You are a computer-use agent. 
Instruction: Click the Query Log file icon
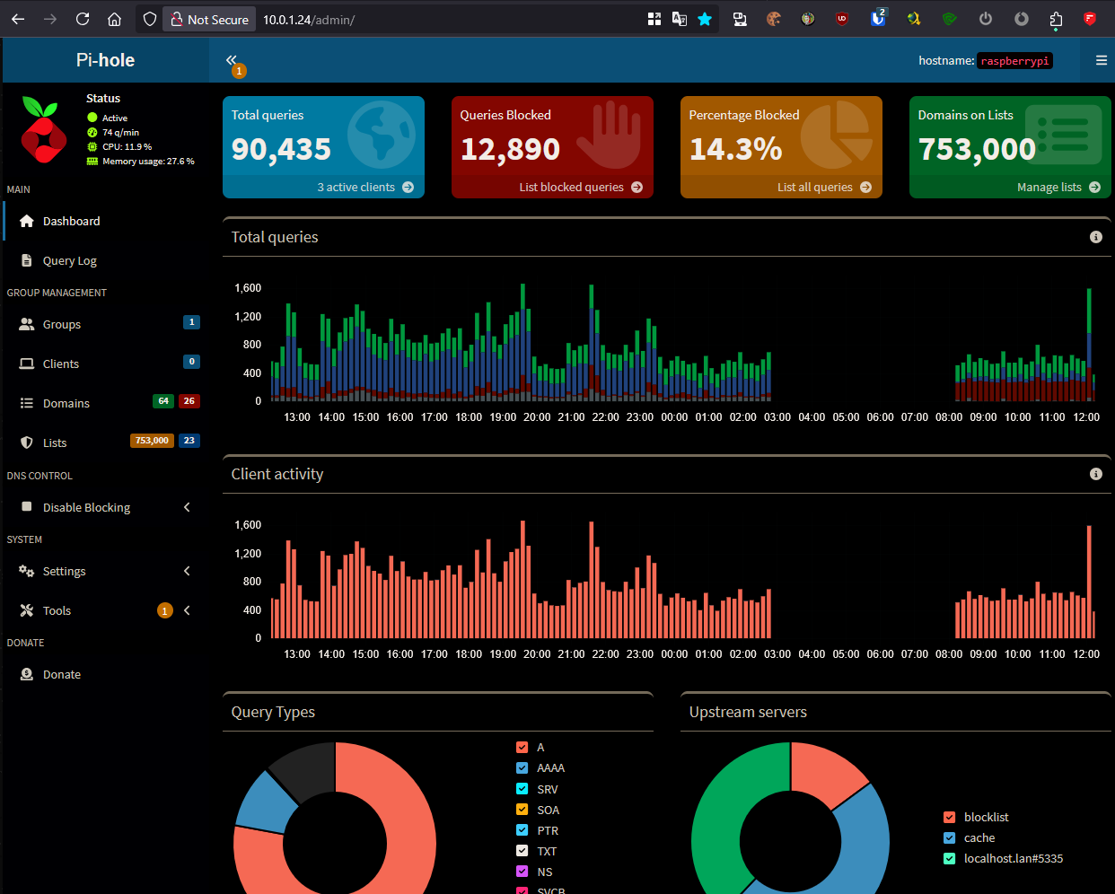[27, 260]
